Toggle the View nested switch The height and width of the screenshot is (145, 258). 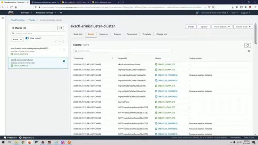pos(27,38)
